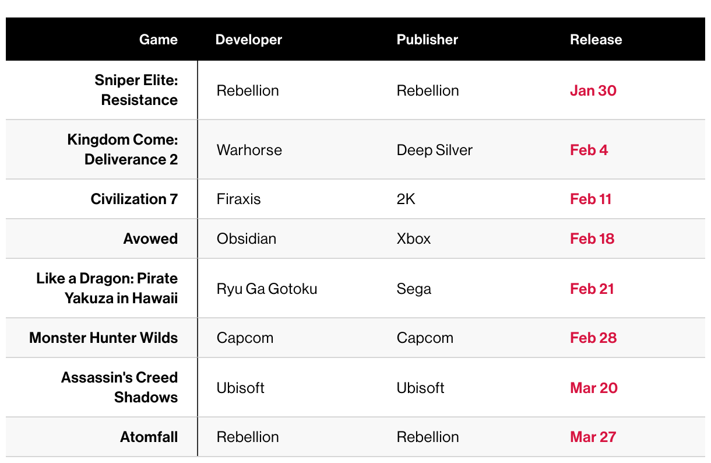Viewport: 711px width, 463px height.
Task: Select the Sniper Elite: Resistance game title
Action: pos(136,90)
